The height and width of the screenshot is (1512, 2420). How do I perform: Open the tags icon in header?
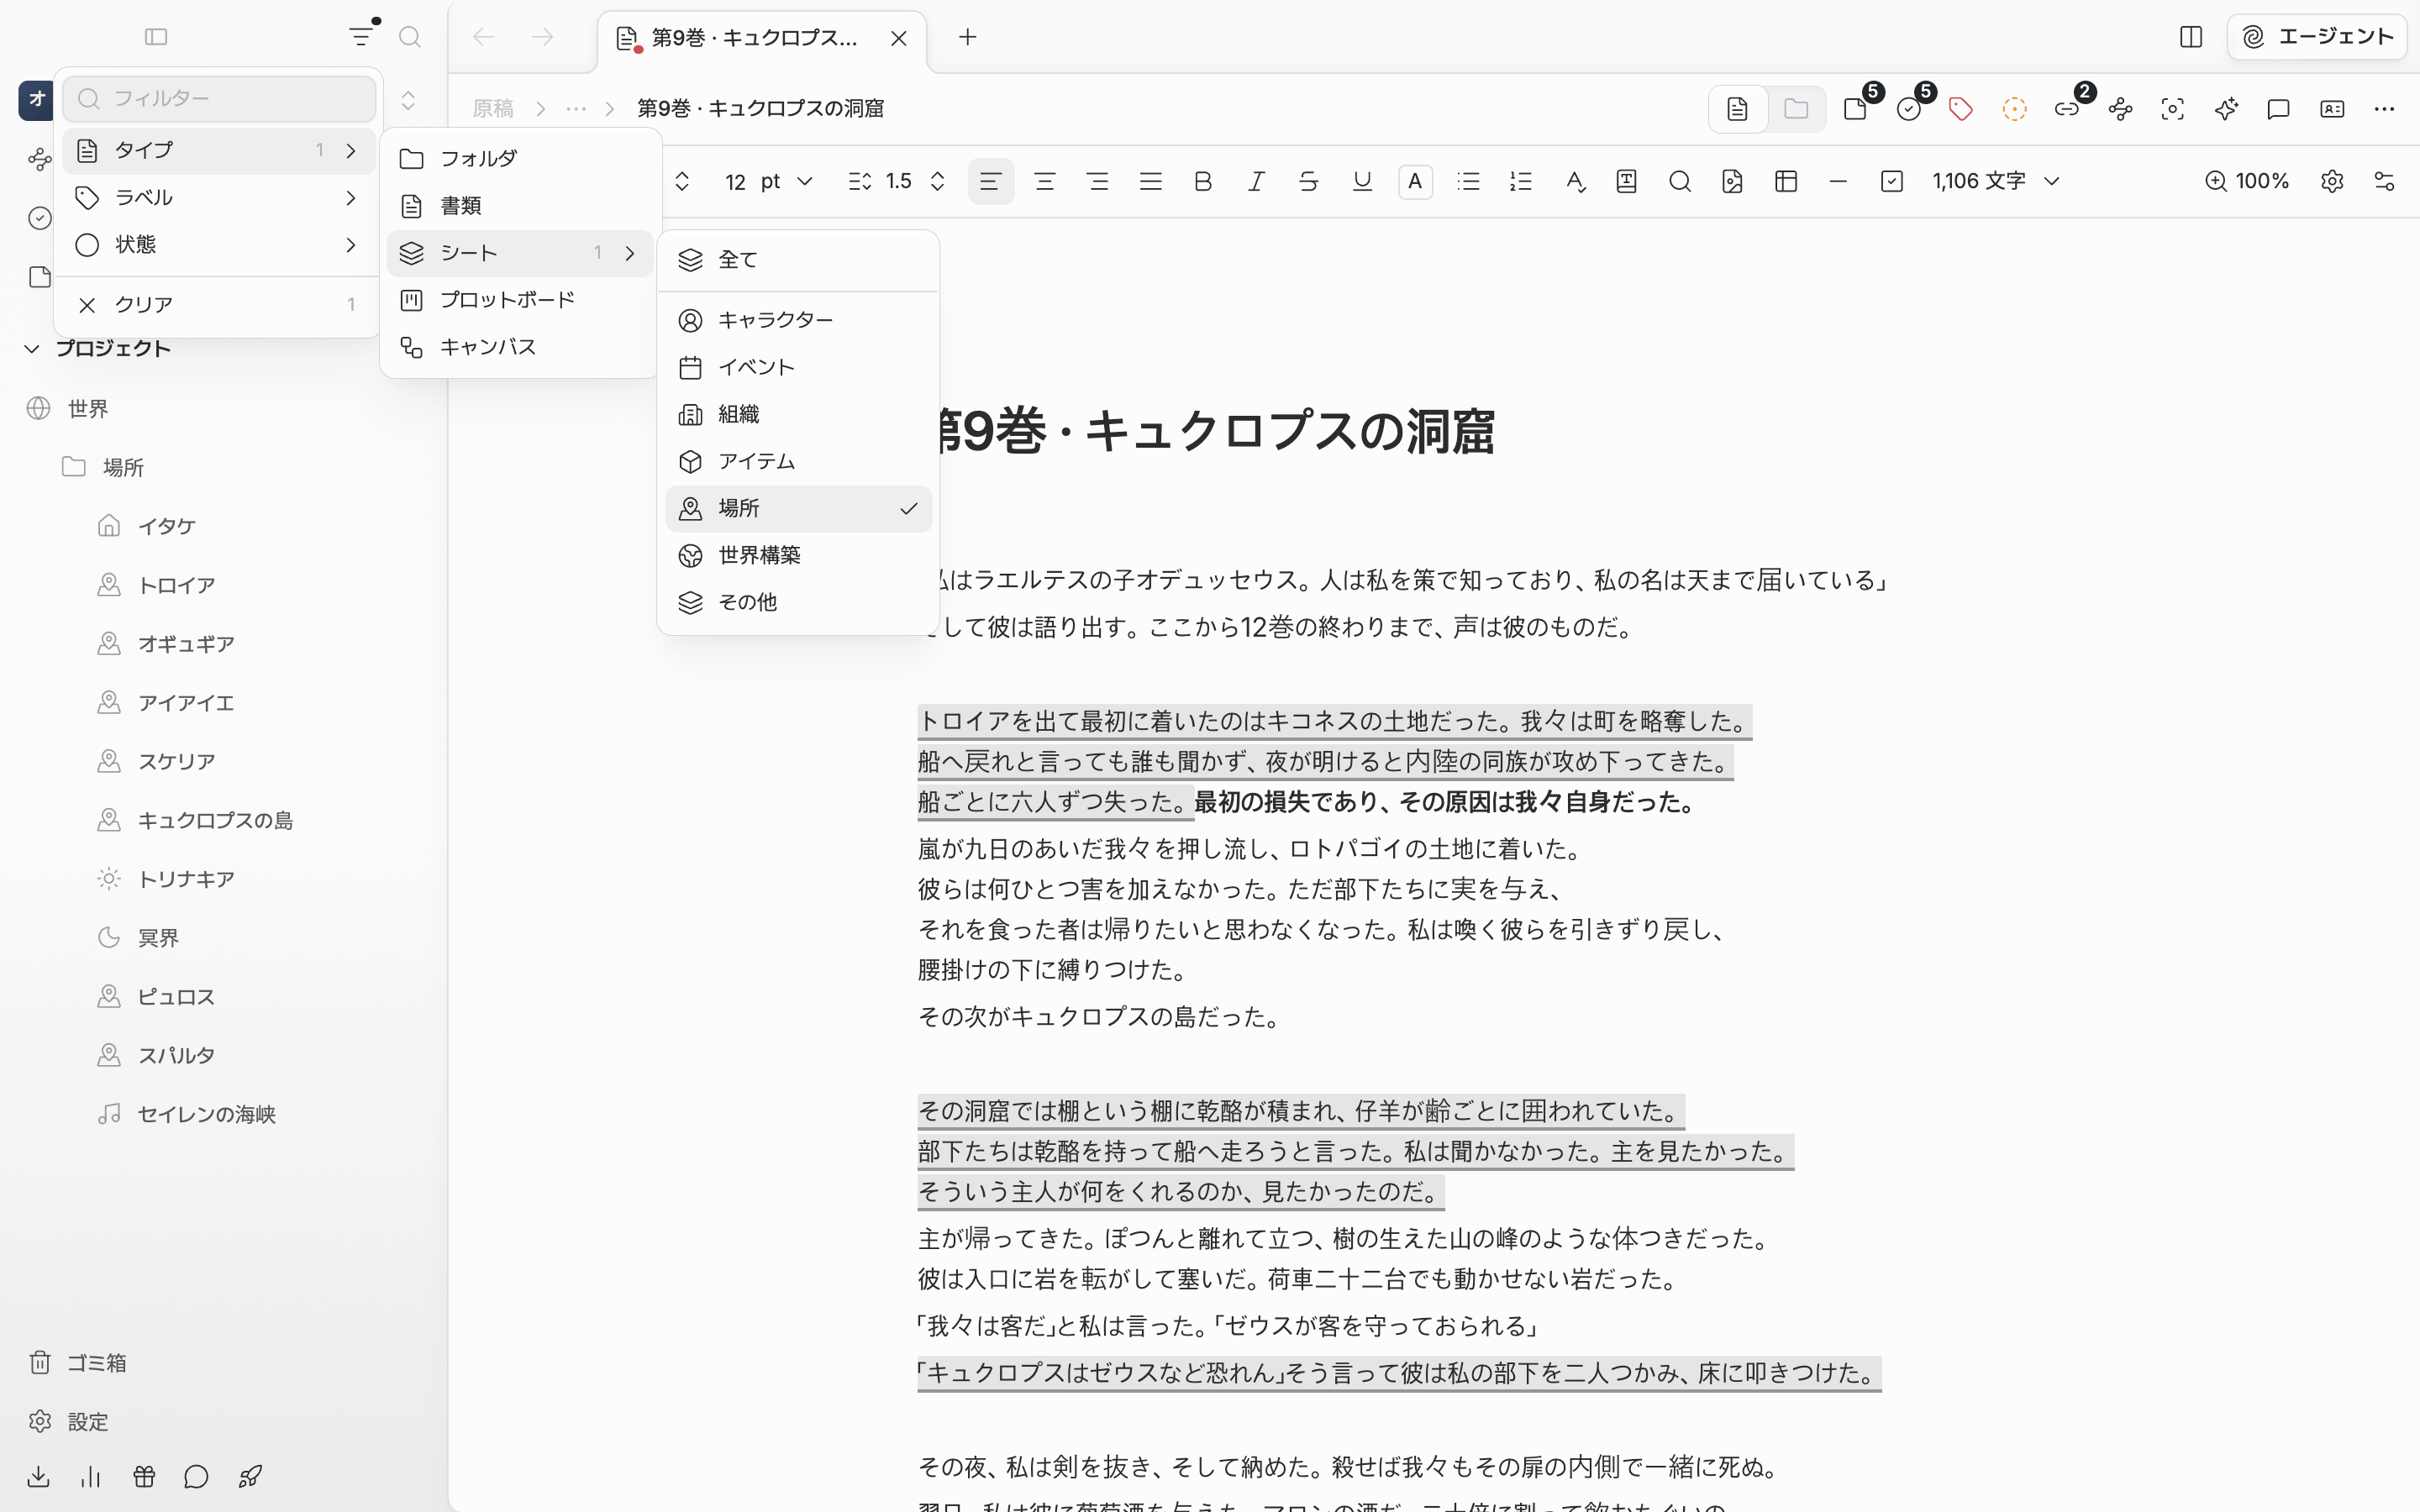[1961, 108]
